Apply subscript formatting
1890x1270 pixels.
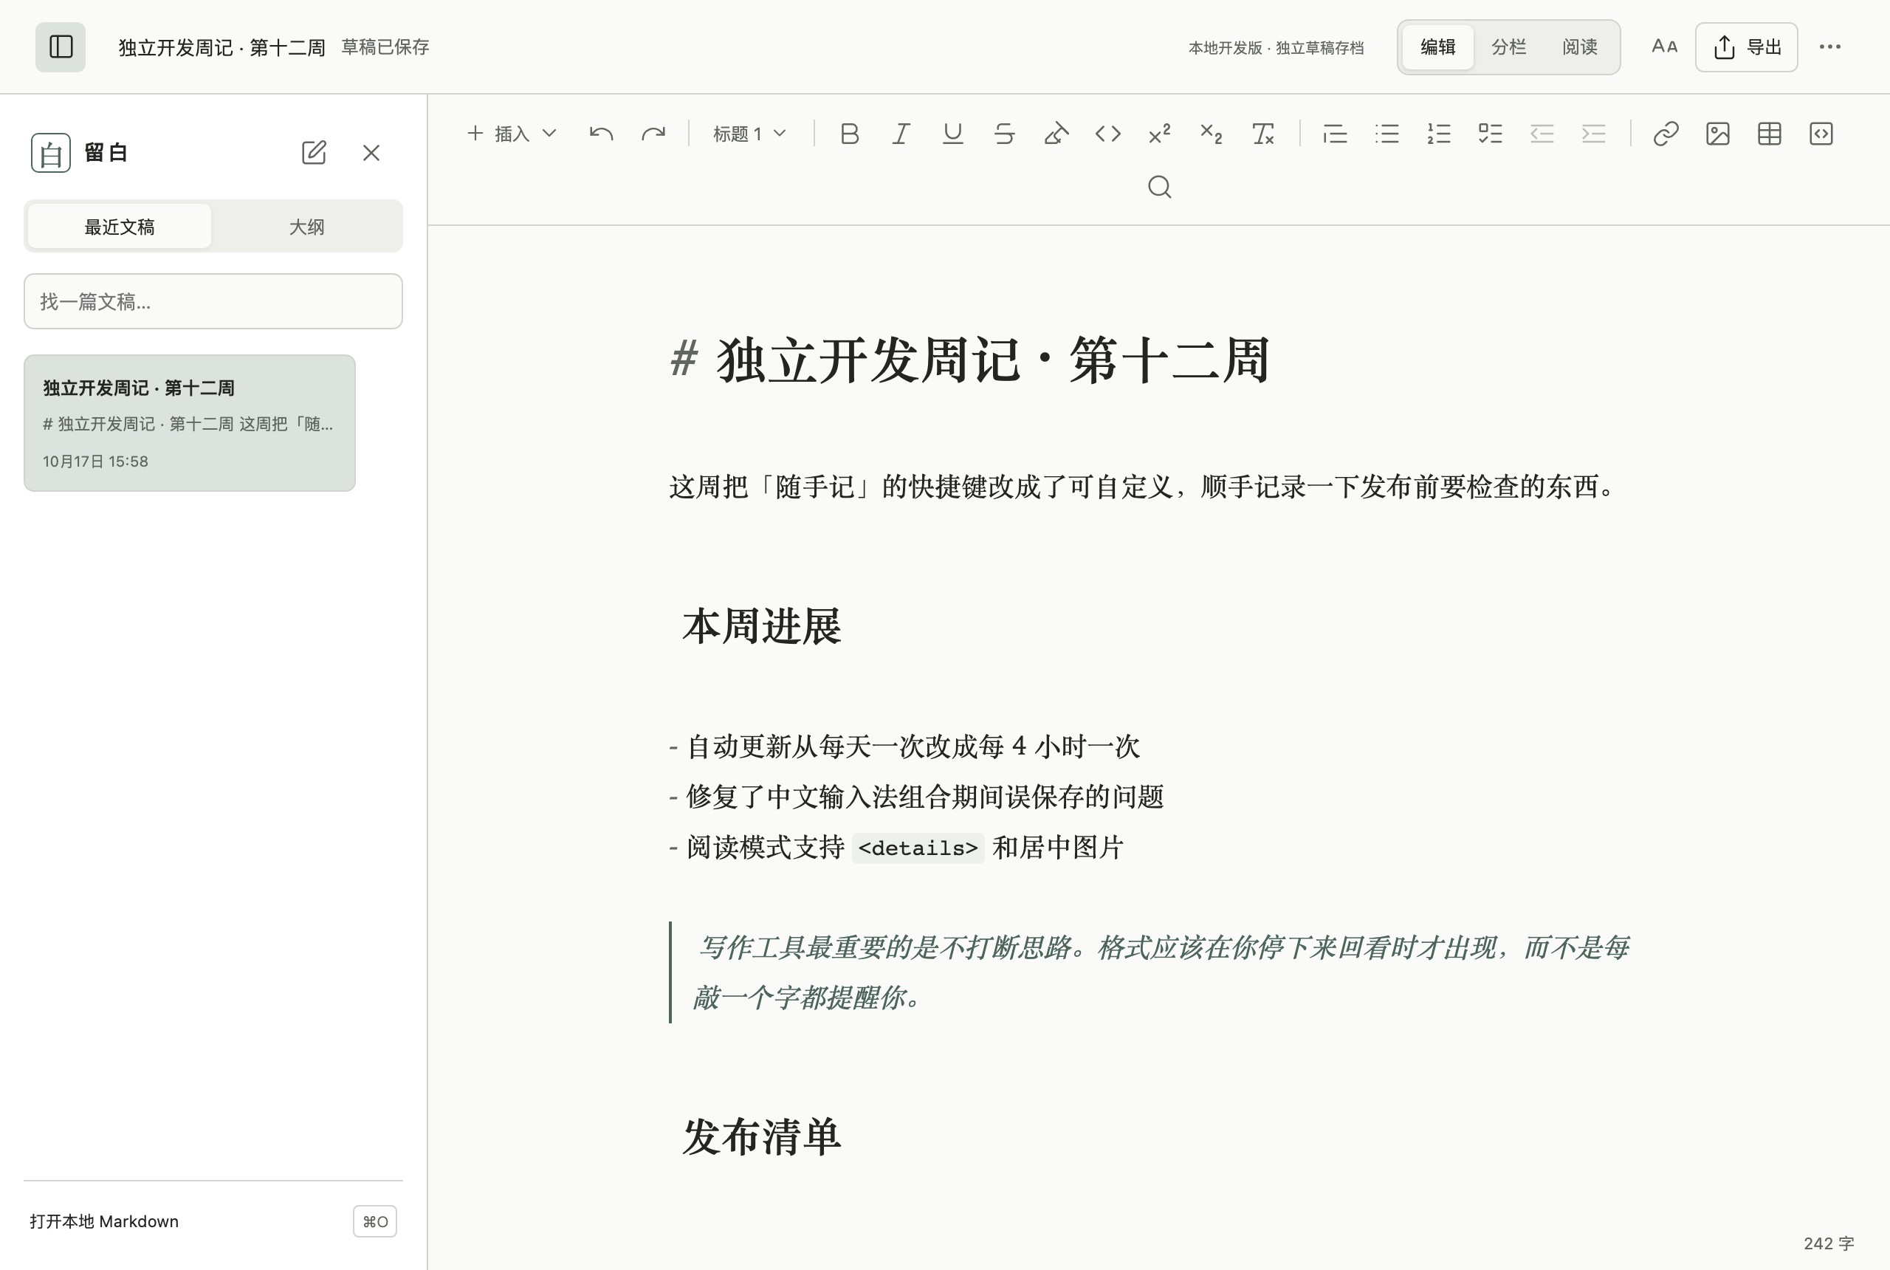1212,134
